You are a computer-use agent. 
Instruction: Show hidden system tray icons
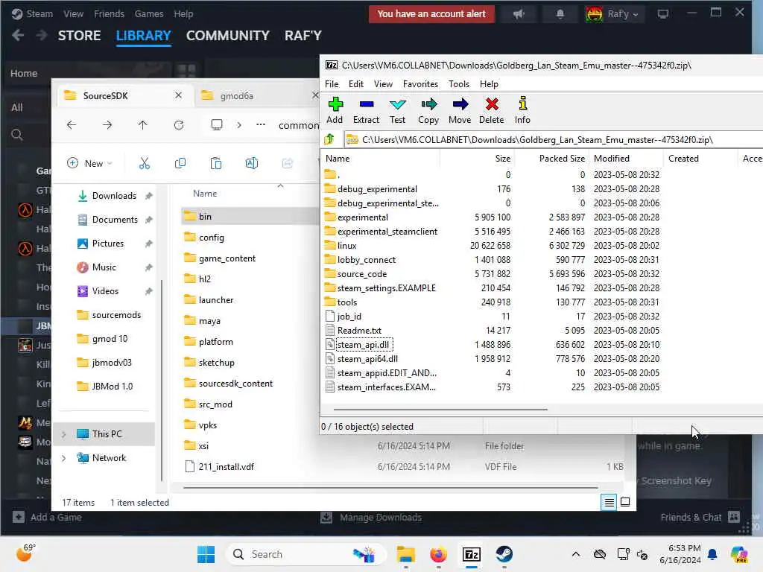576,554
